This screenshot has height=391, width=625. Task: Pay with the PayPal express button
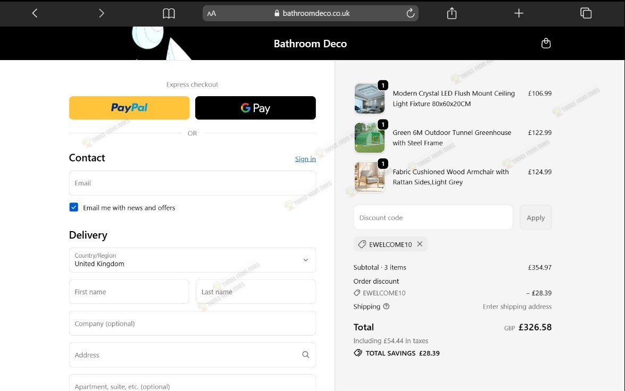(129, 108)
